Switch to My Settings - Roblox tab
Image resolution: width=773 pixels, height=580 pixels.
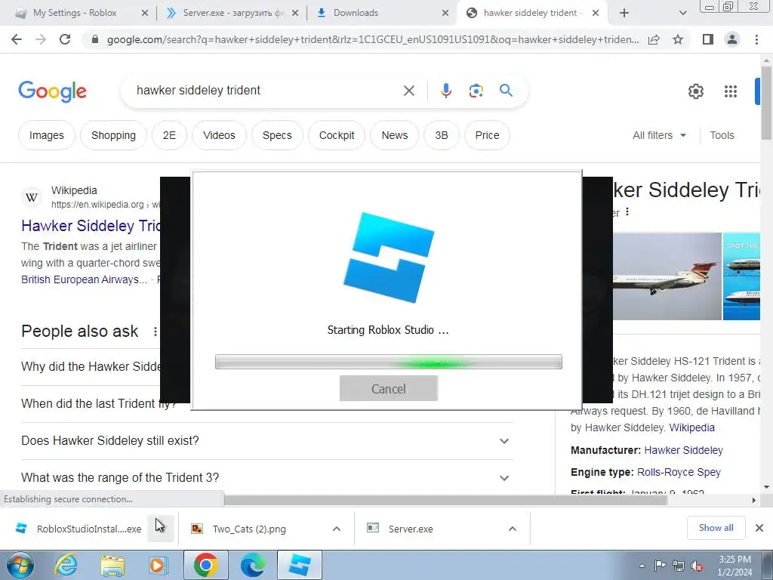pyautogui.click(x=82, y=14)
